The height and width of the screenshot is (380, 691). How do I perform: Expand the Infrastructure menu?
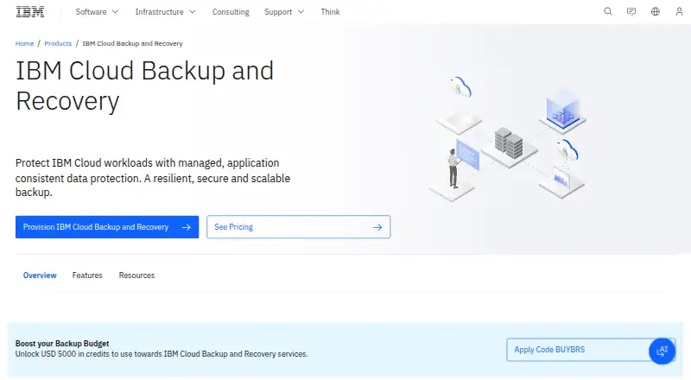(165, 12)
